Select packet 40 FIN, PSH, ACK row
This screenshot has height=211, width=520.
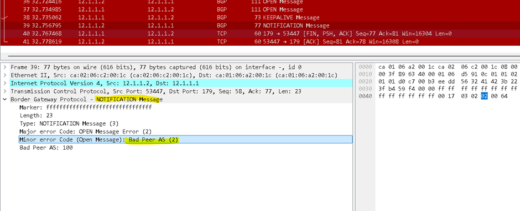260,34
